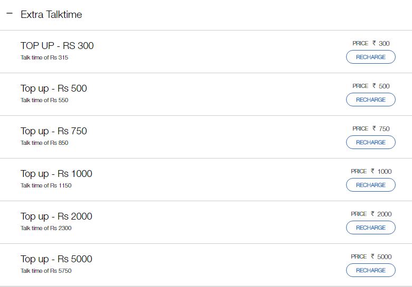This screenshot has width=412, height=287.
Task: Select the TOP UP - RS 300 title
Action: coord(57,46)
